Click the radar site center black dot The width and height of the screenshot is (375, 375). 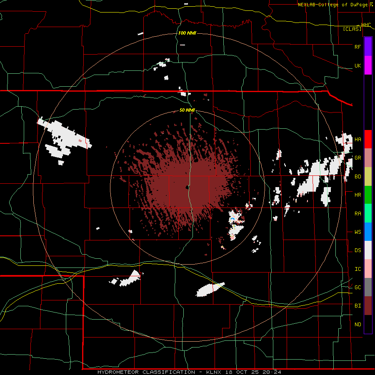tap(187, 187)
